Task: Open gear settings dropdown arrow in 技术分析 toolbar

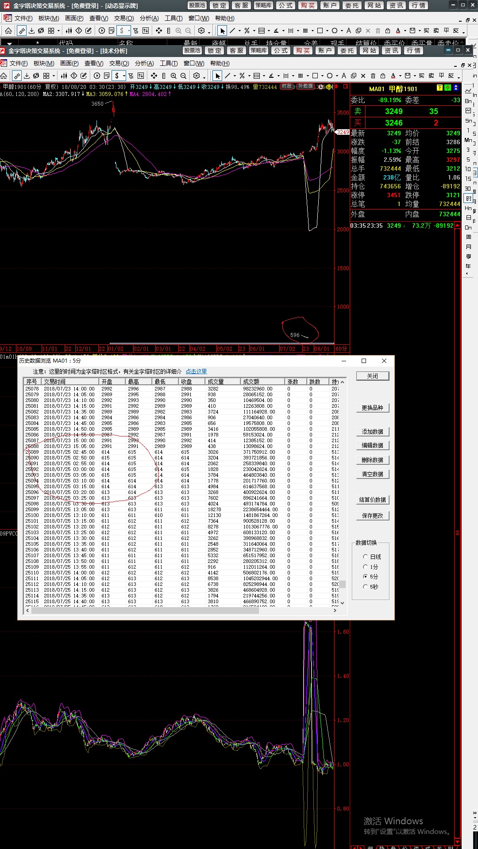Action: click(x=204, y=77)
